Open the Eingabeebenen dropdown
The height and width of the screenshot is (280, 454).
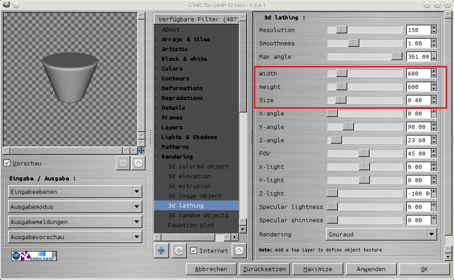[75, 192]
